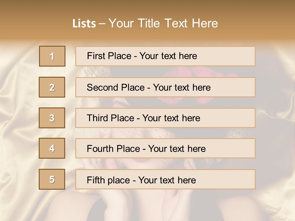Click the bold word Lists in title
295x221 pixels.
click(x=84, y=24)
